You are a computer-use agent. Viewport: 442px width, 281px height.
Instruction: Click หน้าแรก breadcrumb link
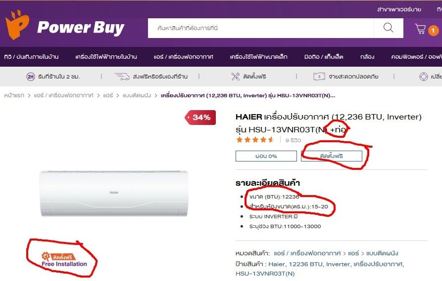tap(14, 96)
